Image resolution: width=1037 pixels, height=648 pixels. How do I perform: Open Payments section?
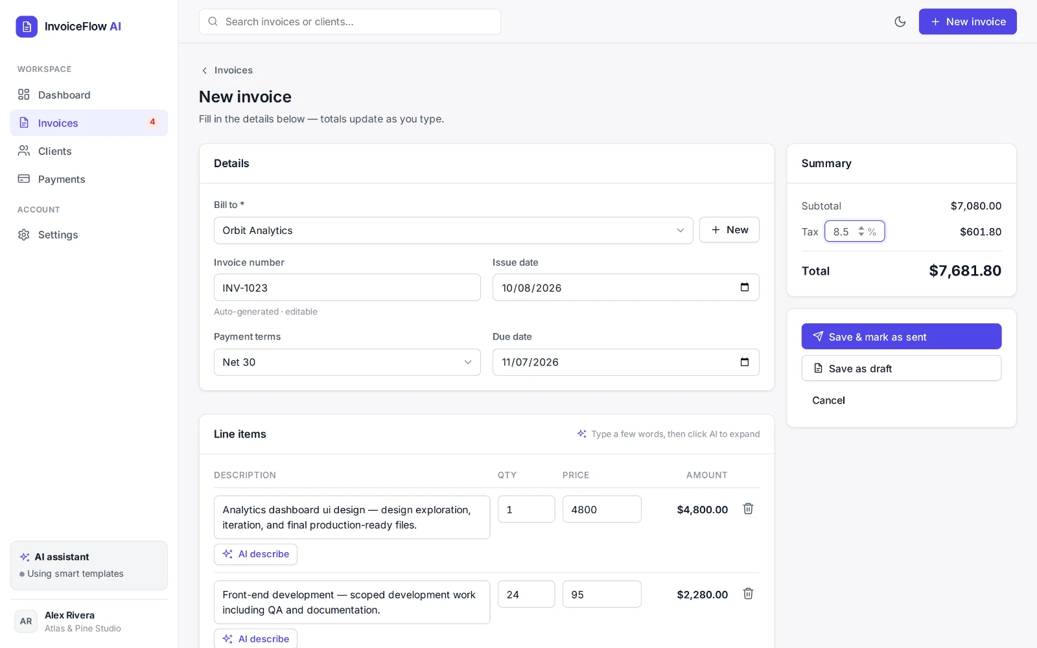coord(89,179)
